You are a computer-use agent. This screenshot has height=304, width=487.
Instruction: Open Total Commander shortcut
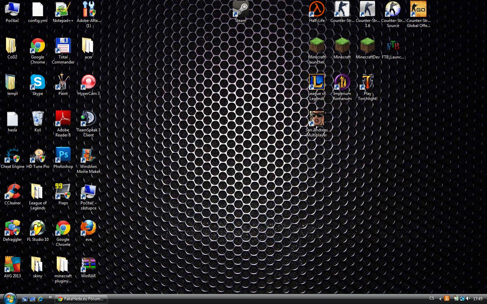[x=63, y=51]
